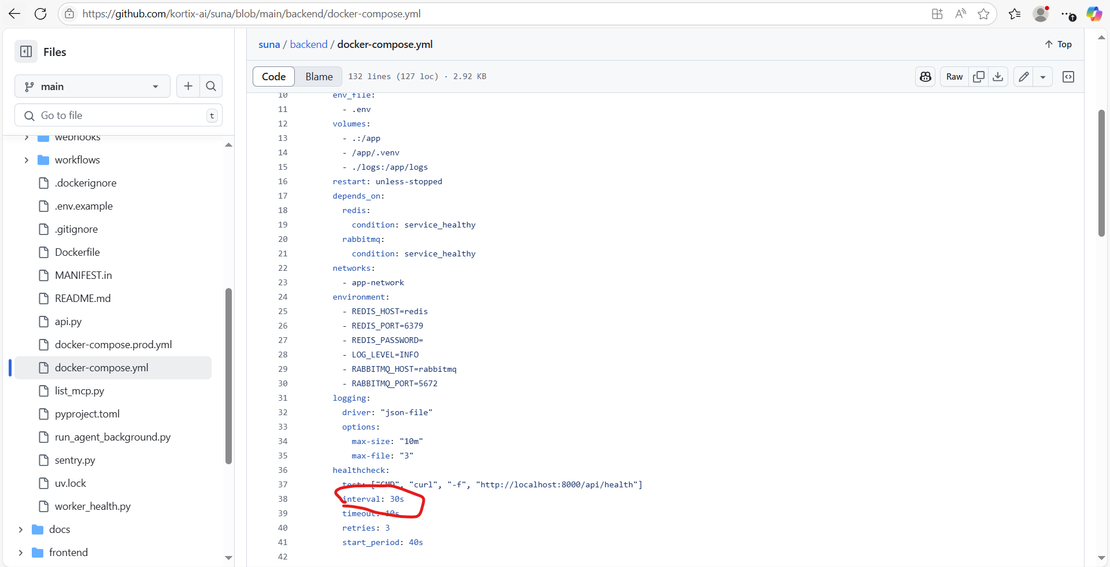Screen dimensions: 1110x567
Task: Copy the raw file contents
Action: (979, 76)
